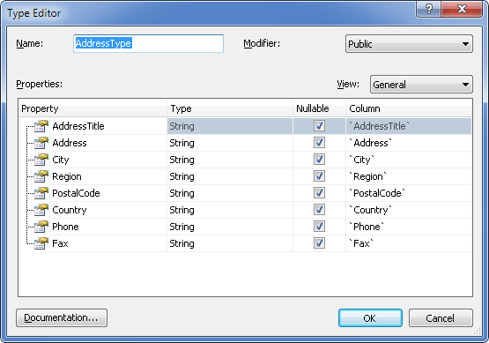This screenshot has width=489, height=343.
Task: Select the Country property name
Action: click(x=70, y=210)
